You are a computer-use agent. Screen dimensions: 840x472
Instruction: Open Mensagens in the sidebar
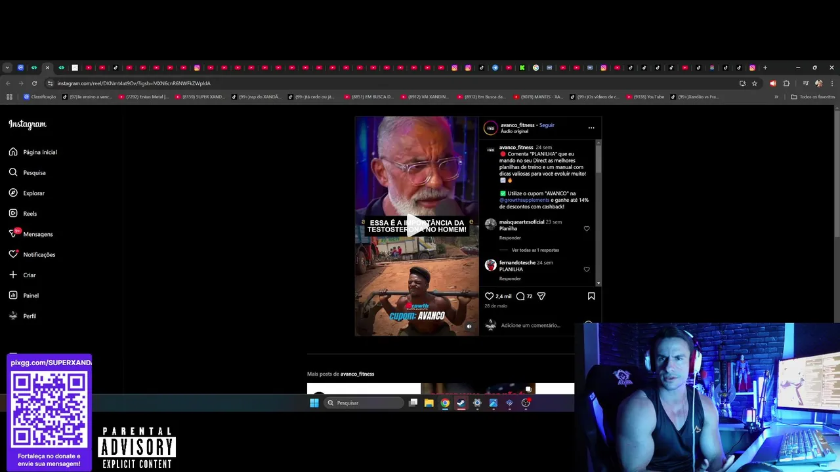click(x=31, y=234)
